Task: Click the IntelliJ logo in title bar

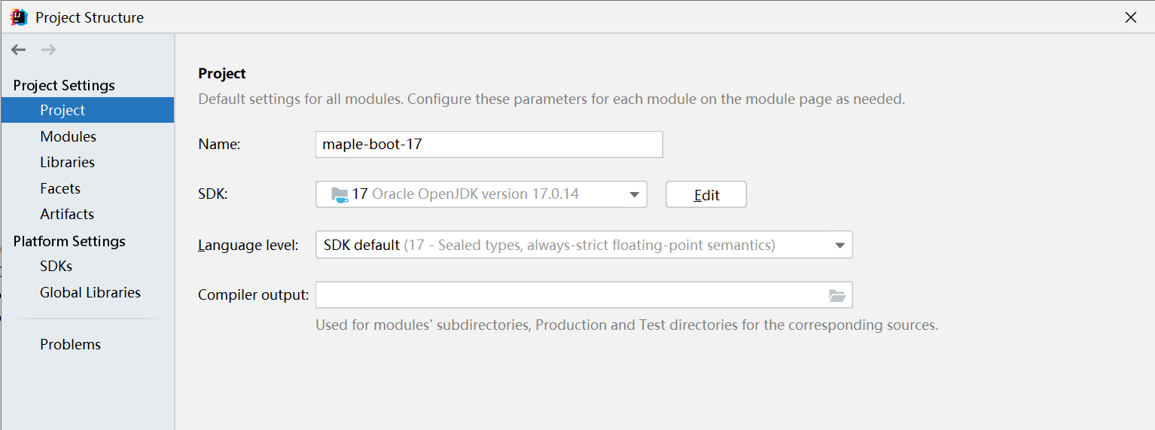Action: point(19,17)
